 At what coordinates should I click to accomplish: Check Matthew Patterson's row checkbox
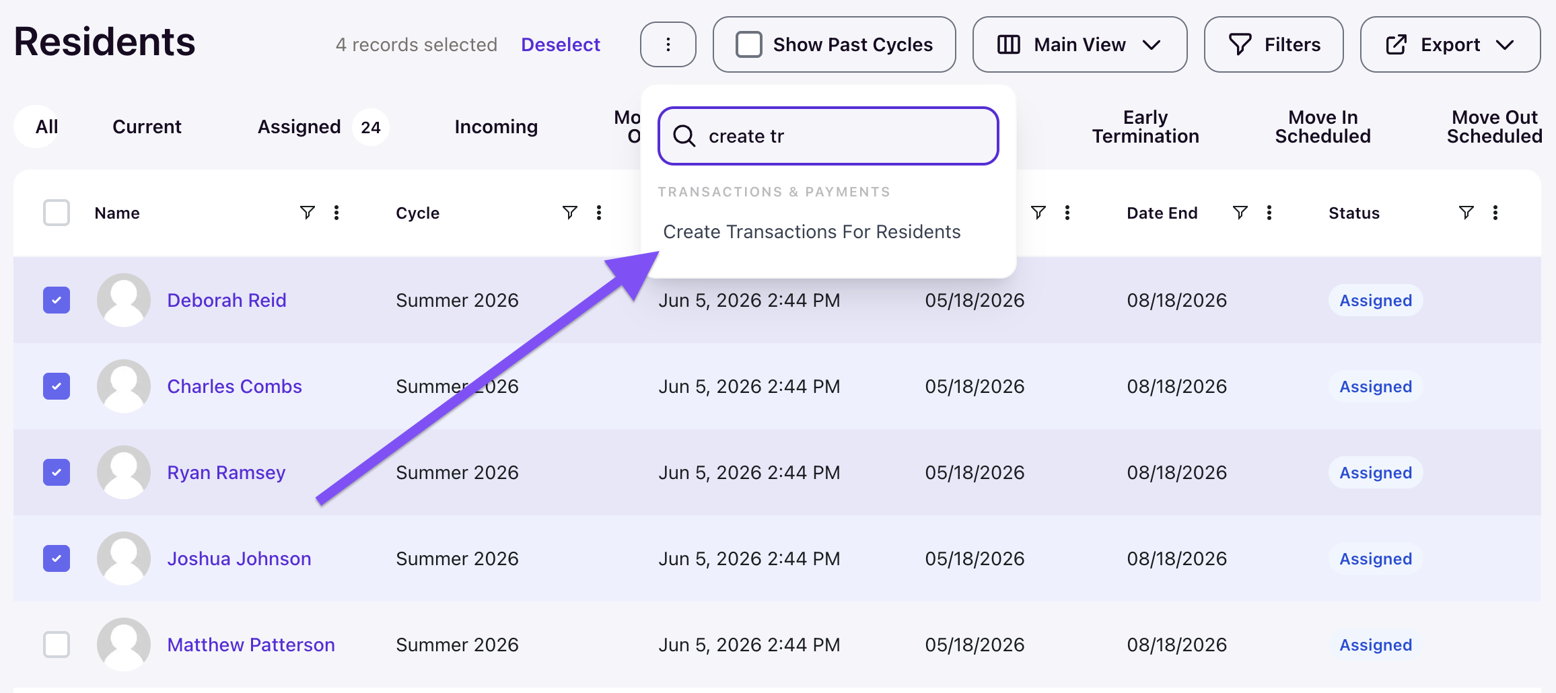coord(57,645)
